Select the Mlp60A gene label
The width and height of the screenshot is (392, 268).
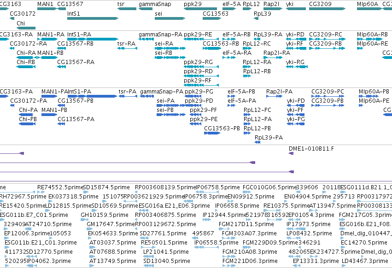click(368, 4)
